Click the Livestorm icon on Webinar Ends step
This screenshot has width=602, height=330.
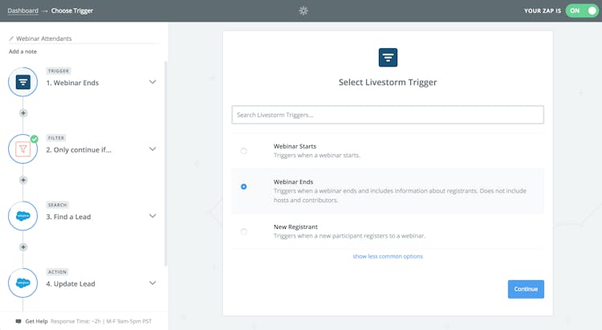23,82
